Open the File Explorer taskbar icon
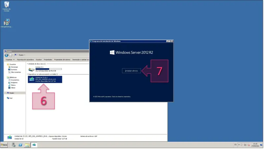The width and height of the screenshot is (264, 149). click(x=27, y=145)
